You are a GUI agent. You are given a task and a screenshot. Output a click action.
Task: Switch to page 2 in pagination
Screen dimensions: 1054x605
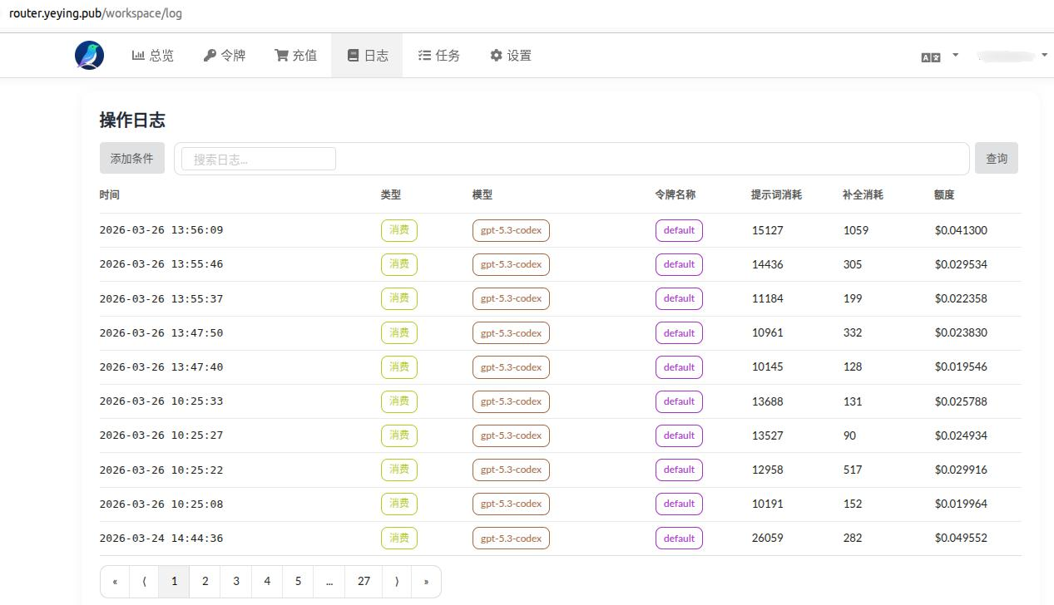205,582
